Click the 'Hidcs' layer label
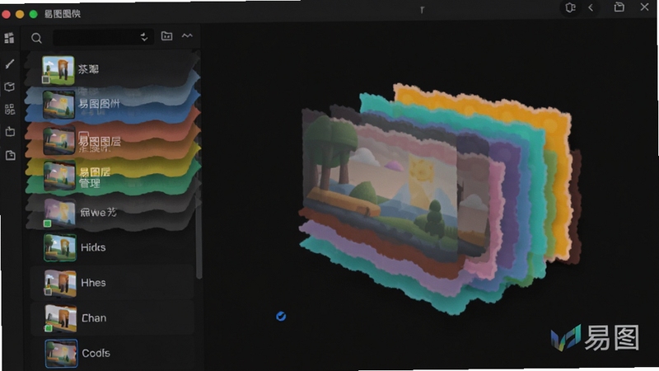 pyautogui.click(x=93, y=247)
